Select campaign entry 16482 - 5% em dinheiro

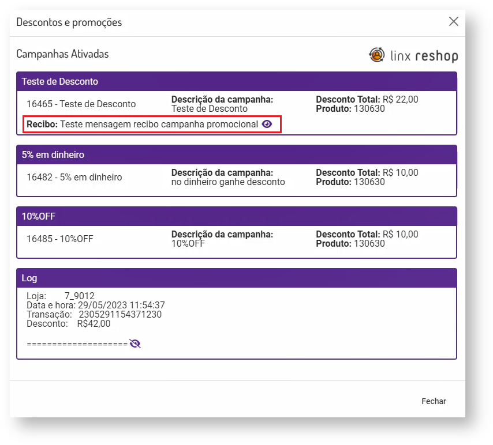[74, 178]
